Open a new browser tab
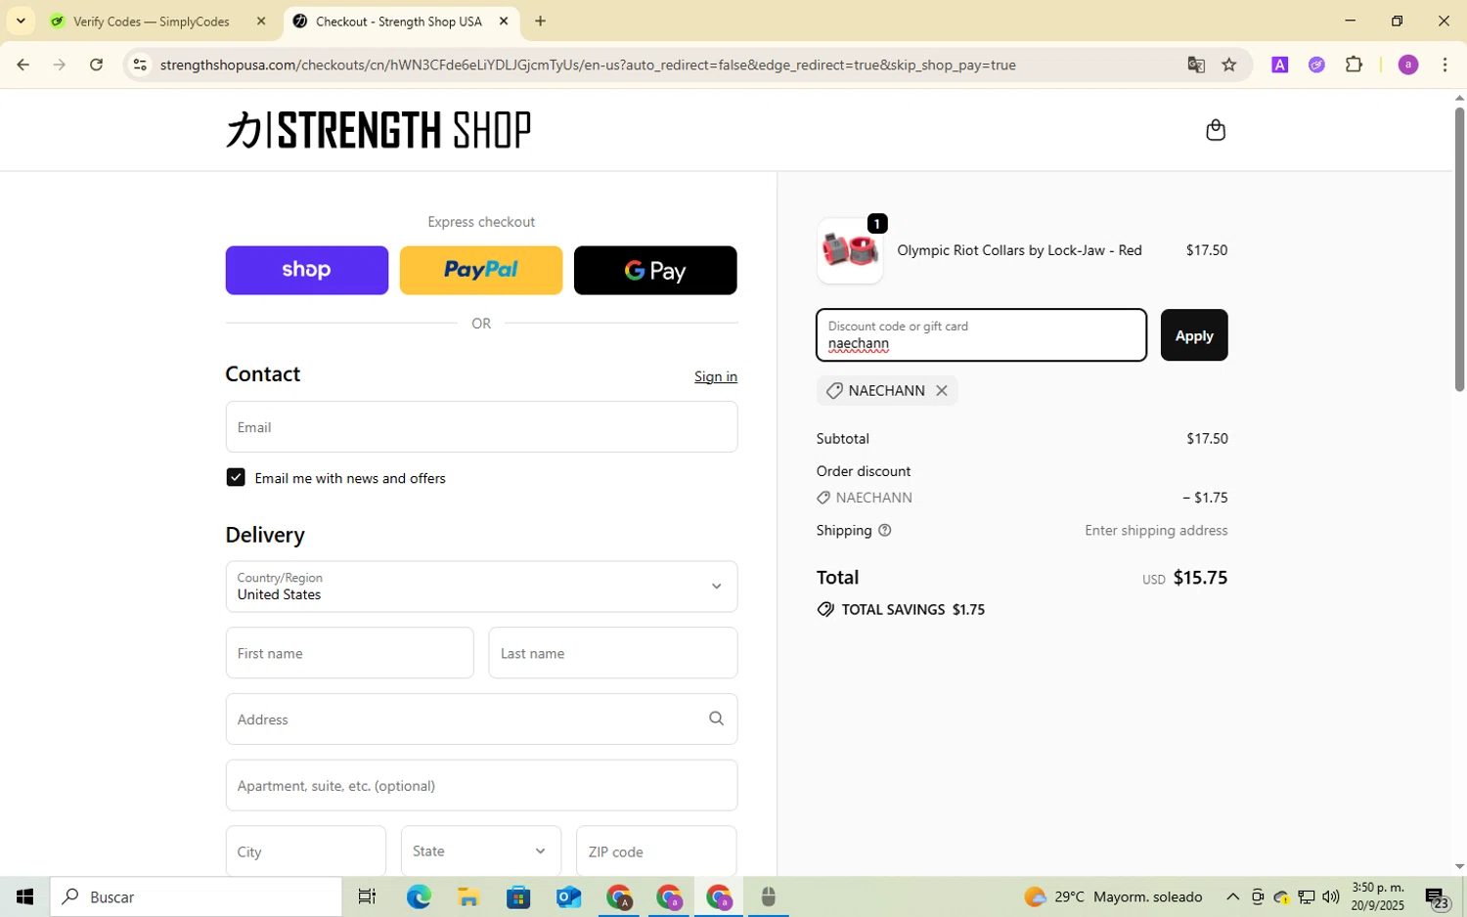Viewport: 1467px width, 917px height. point(540,21)
